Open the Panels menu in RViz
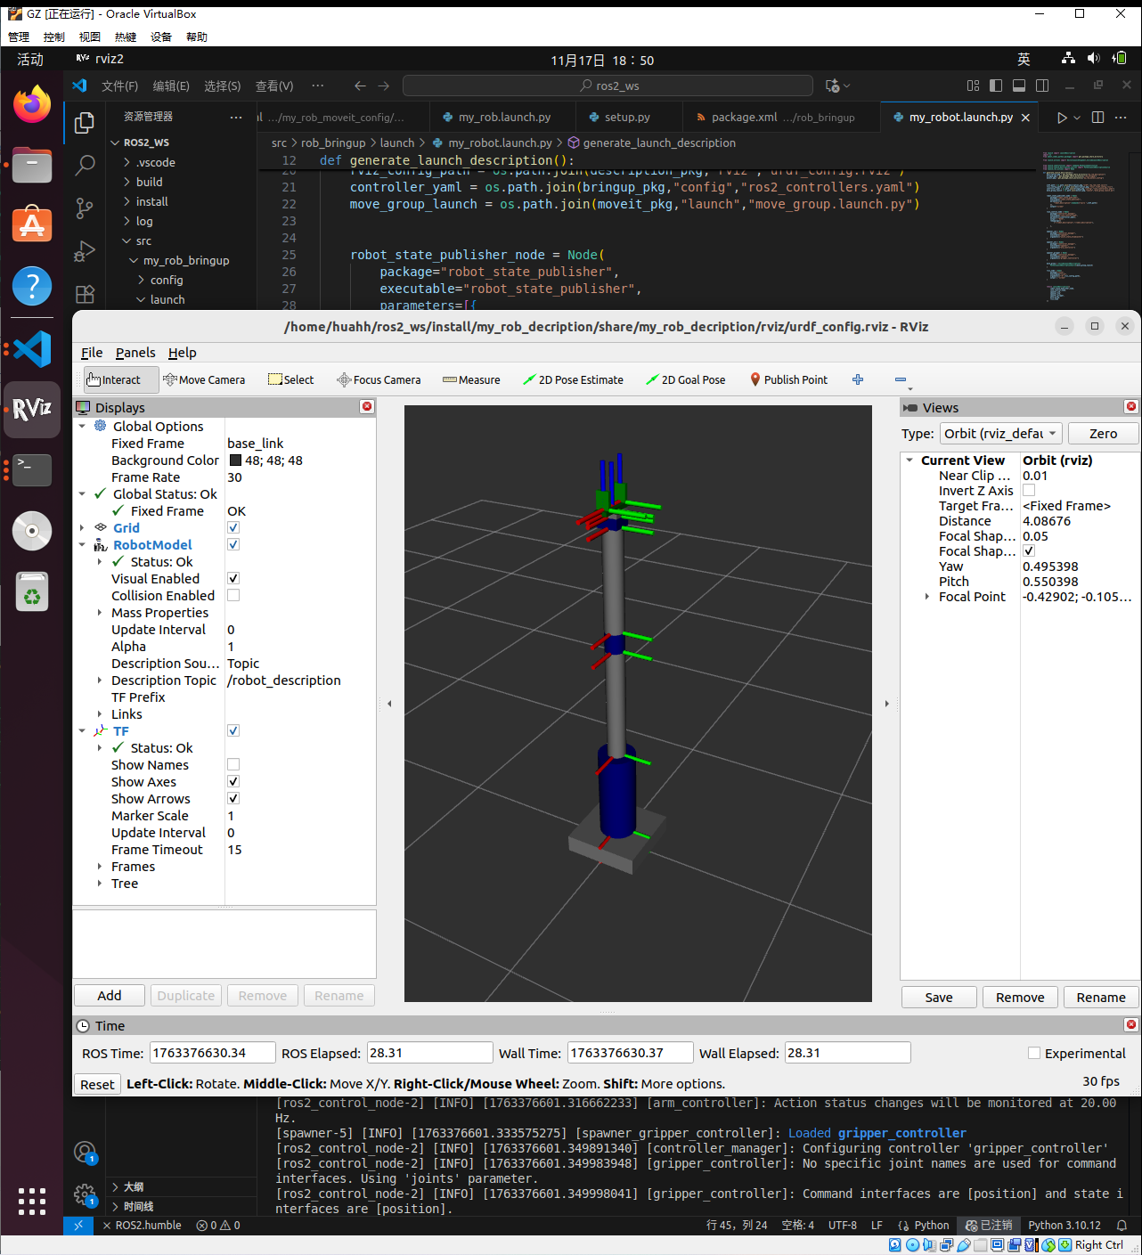This screenshot has height=1255, width=1142. click(135, 353)
